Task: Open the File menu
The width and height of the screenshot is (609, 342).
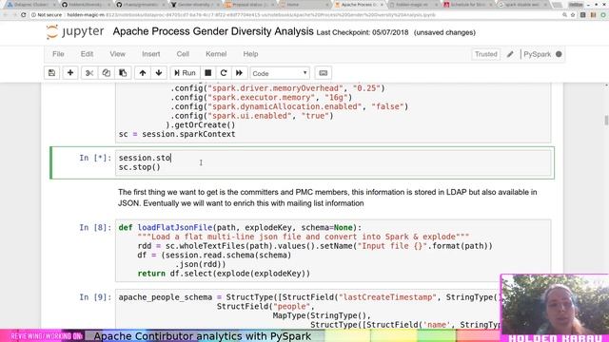Action: (x=58, y=54)
